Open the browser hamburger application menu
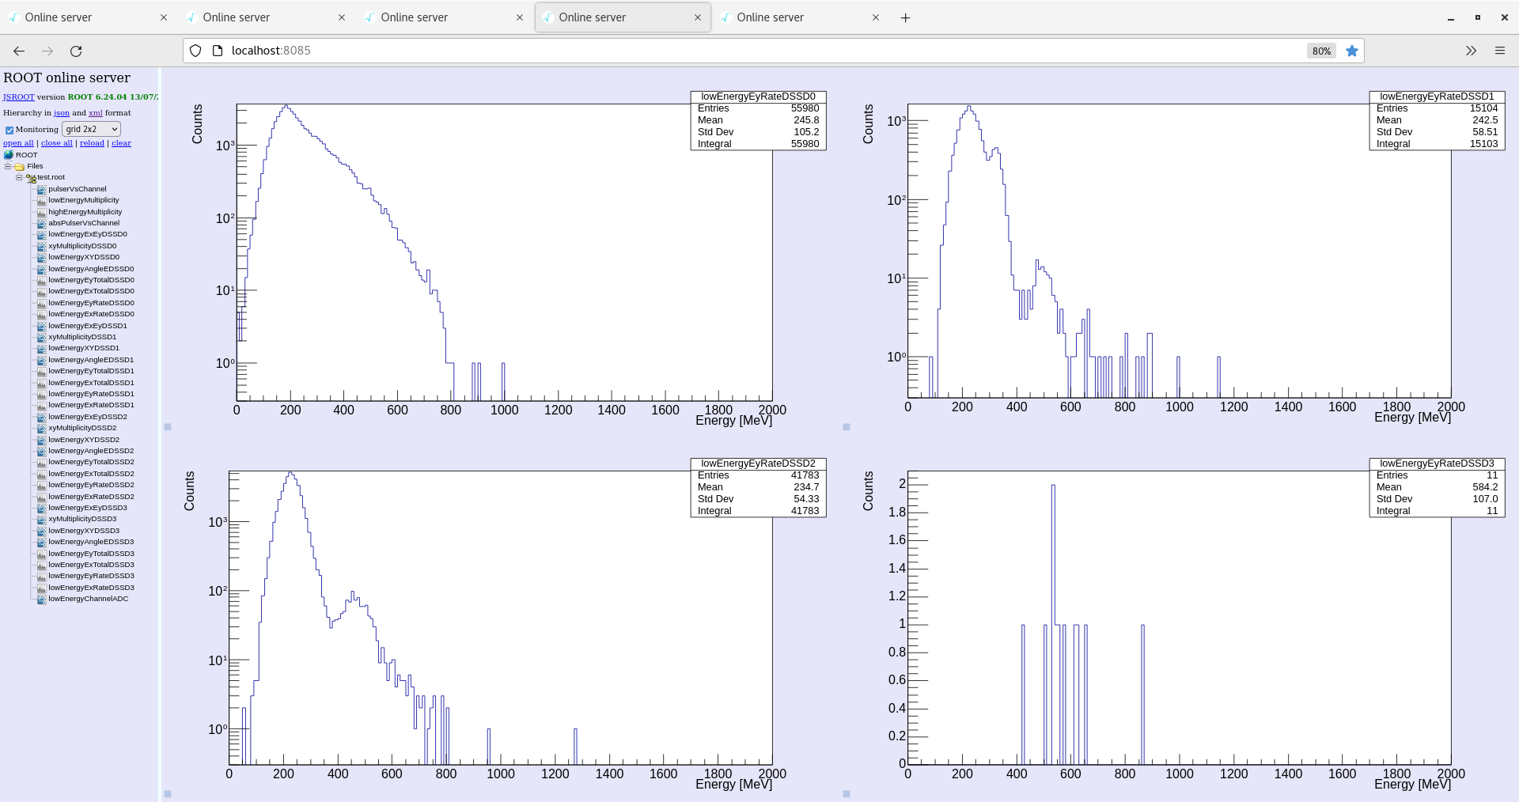 pyautogui.click(x=1499, y=51)
